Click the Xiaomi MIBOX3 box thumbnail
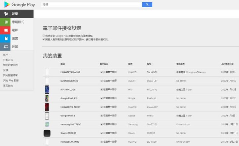239x146 pixels. coord(47,133)
